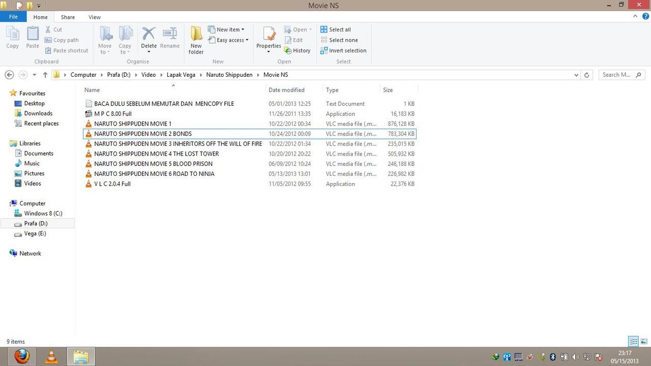Select M P C 8.00 Full application
This screenshot has width=651, height=366.
click(x=113, y=114)
